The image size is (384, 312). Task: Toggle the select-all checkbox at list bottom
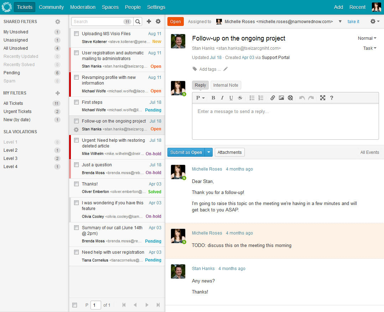pos(75,305)
